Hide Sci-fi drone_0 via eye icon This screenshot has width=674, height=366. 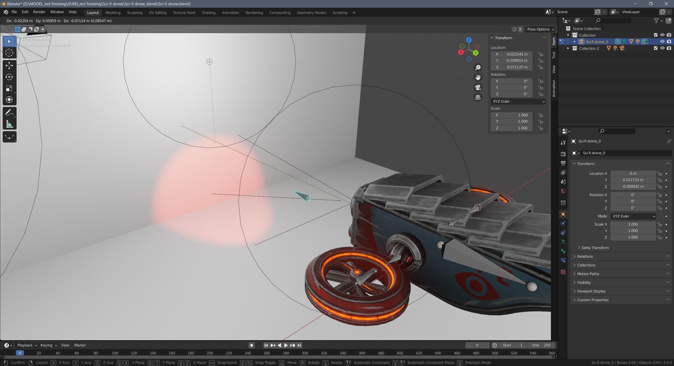coord(662,42)
